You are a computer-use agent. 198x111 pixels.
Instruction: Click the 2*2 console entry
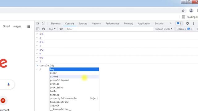tap(41, 50)
